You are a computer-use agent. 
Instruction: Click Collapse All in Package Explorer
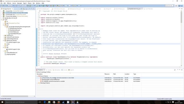coord(22,9)
